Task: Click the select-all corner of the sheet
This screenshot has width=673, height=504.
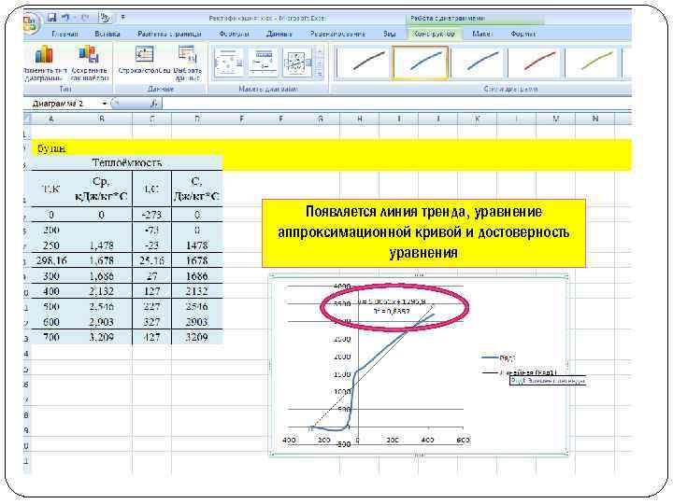Action: click(x=27, y=119)
